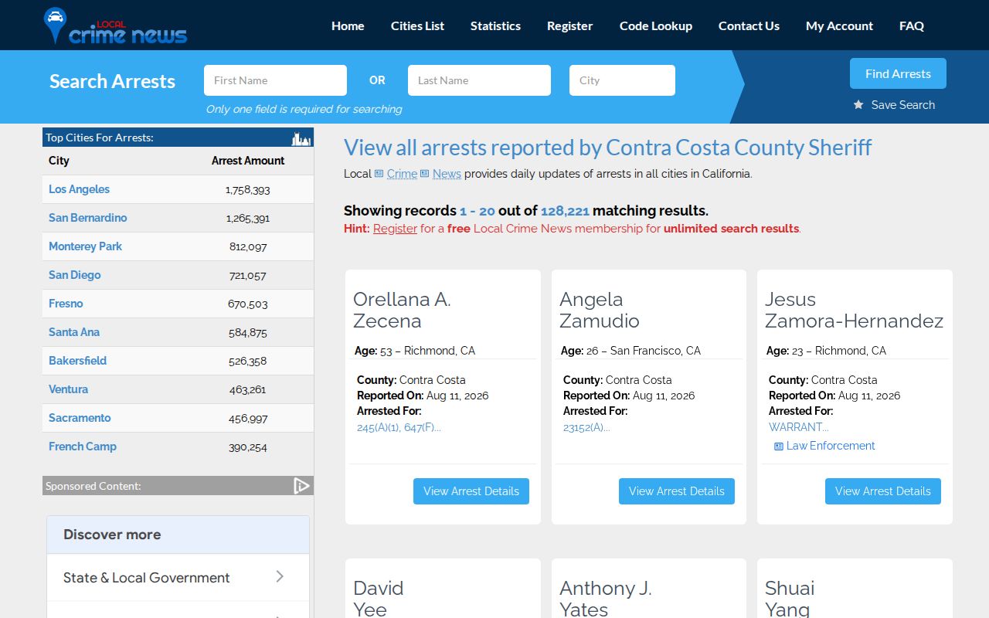Screen dimensions: 989x618
Task: Click the Crime link in description
Action: click(x=402, y=174)
